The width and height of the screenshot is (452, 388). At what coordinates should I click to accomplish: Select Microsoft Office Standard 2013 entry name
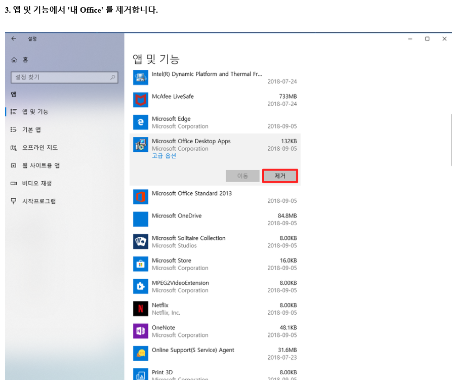[192, 193]
